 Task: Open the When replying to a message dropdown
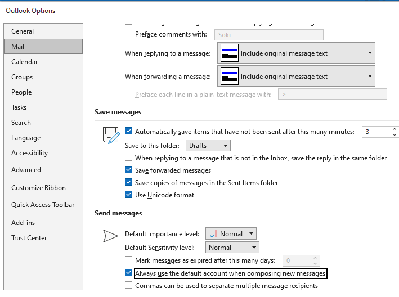pyautogui.click(x=296, y=53)
